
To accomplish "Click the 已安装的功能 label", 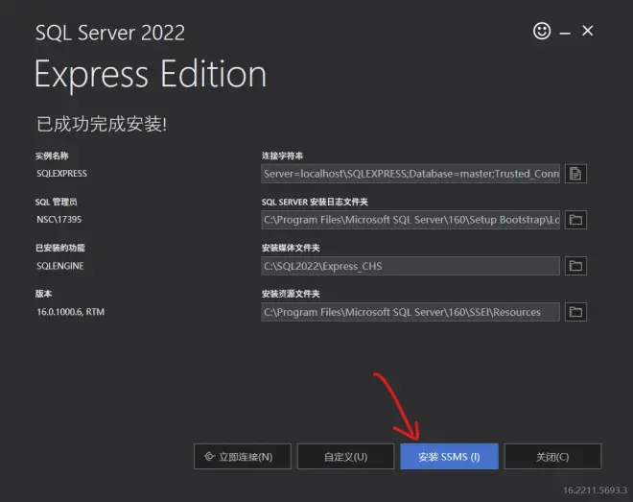I will coord(60,248).
